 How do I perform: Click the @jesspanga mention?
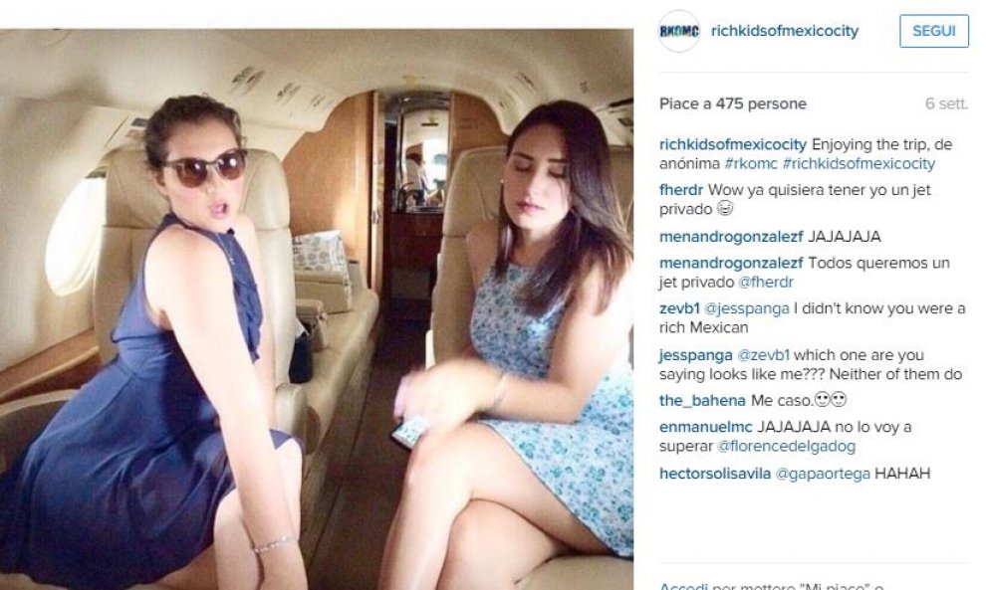[x=746, y=309]
